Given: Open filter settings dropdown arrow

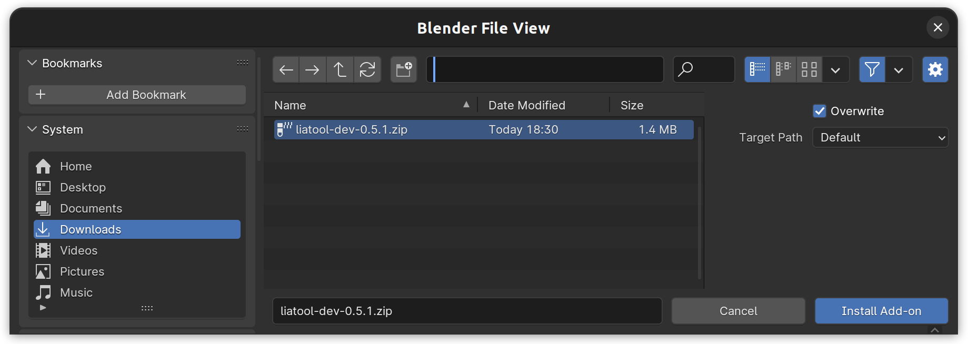Looking at the screenshot, I should click(899, 69).
